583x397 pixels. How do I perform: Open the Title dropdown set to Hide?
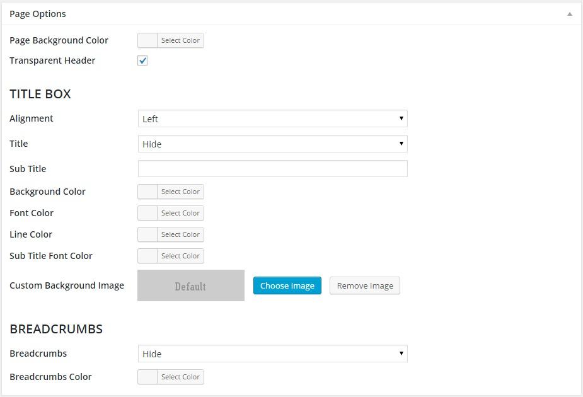click(272, 144)
